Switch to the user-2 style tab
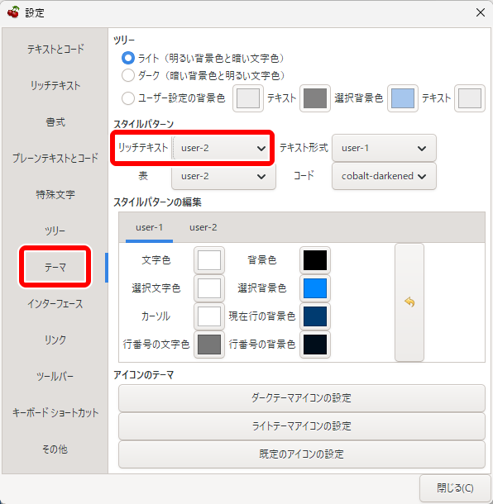The width and height of the screenshot is (493, 504). (x=203, y=227)
